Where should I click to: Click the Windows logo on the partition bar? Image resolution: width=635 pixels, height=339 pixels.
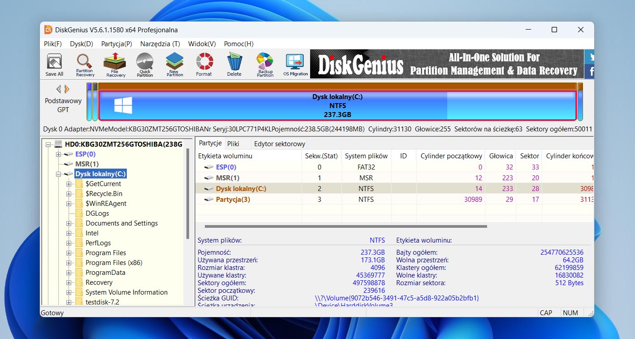tap(123, 105)
